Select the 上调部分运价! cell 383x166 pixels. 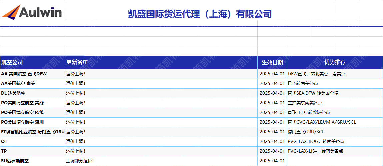[x=161, y=161]
